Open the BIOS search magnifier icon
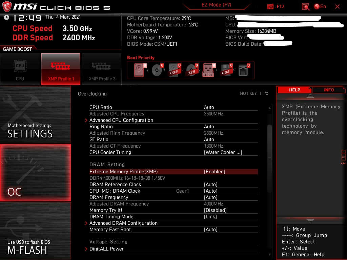347x260 pixels. click(305, 7)
